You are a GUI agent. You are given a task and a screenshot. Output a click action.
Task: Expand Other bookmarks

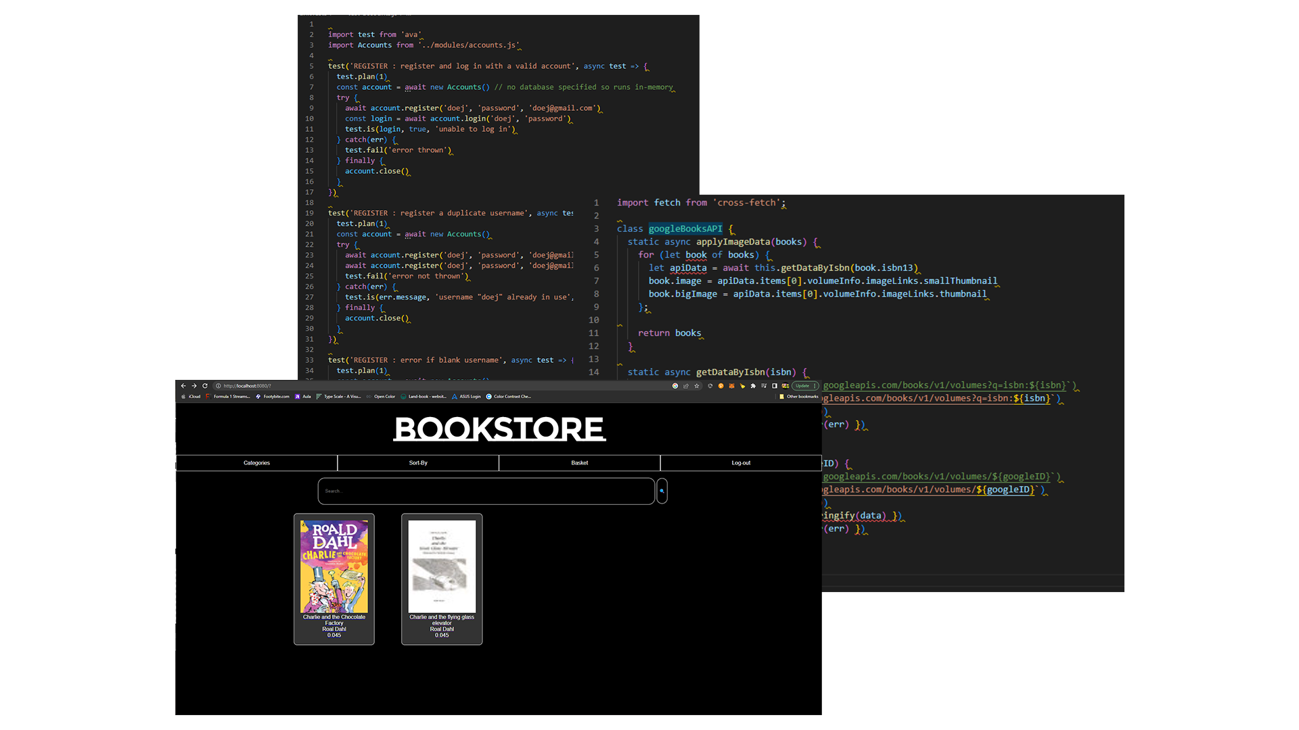[x=800, y=396]
